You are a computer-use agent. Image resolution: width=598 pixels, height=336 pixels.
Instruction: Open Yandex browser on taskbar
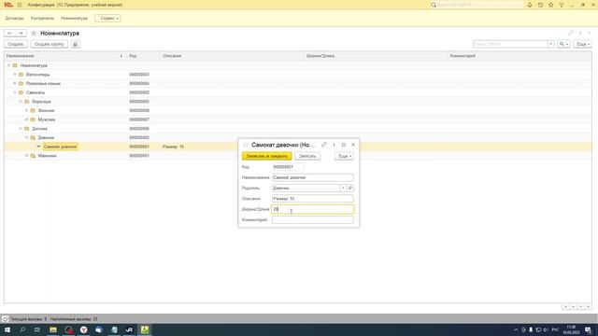point(83,329)
